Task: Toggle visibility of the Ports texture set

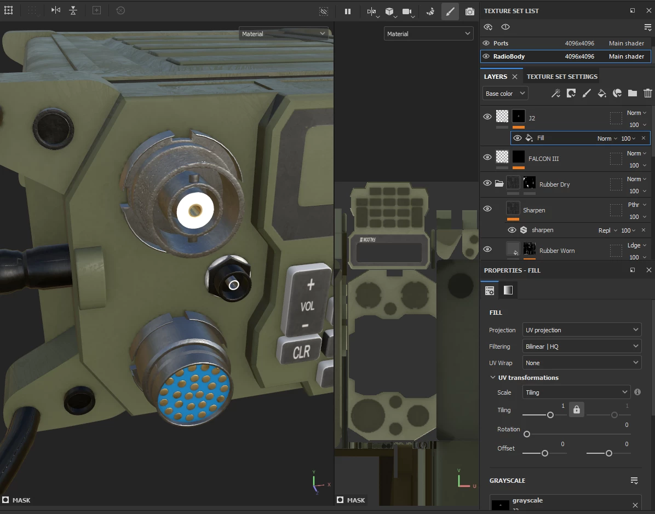Action: tap(486, 43)
